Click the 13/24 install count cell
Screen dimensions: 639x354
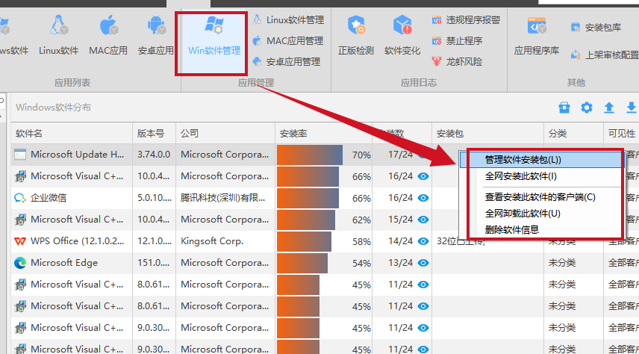point(401,263)
